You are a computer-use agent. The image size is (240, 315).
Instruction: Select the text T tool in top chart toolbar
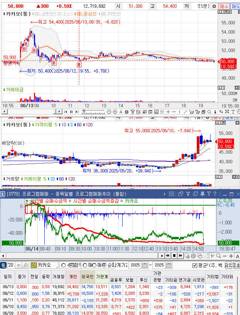click(233, 112)
